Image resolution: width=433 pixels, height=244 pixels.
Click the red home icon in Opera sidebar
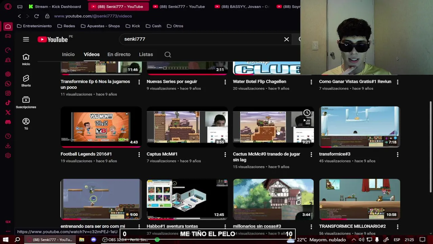[8, 26]
